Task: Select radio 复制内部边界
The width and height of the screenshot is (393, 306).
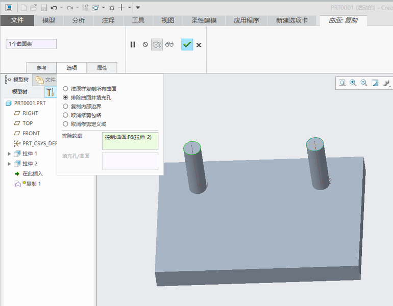Action: [x=65, y=106]
